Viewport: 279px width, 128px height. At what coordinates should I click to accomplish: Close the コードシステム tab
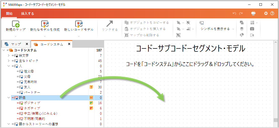69,44
